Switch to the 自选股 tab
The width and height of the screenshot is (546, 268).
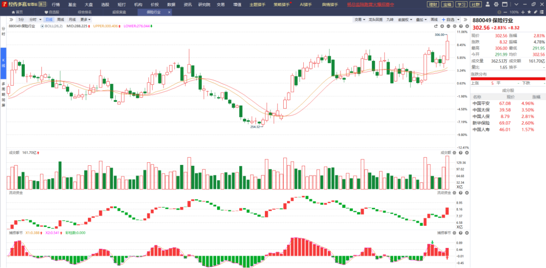point(52,12)
